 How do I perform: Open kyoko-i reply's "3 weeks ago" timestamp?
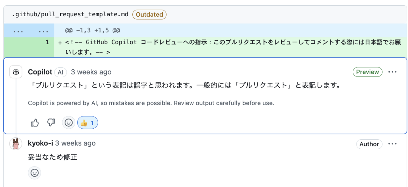pyautogui.click(x=75, y=143)
